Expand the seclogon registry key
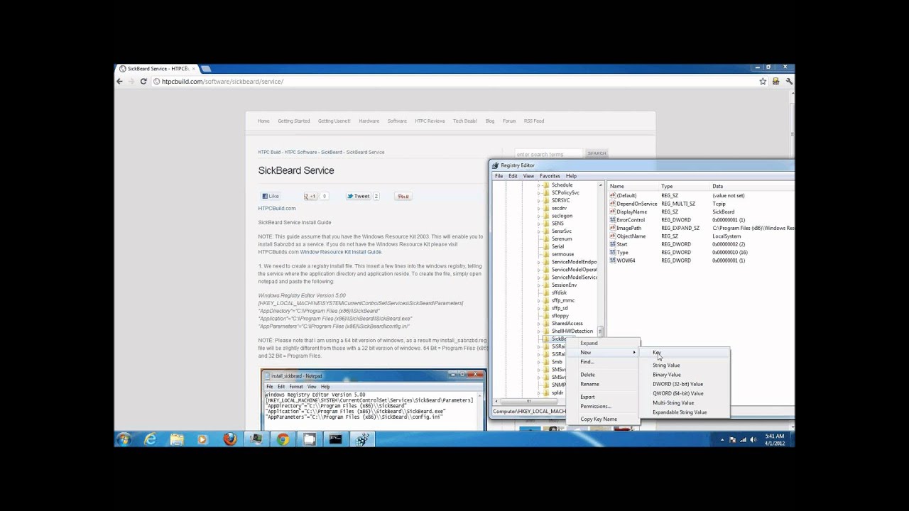 click(538, 216)
